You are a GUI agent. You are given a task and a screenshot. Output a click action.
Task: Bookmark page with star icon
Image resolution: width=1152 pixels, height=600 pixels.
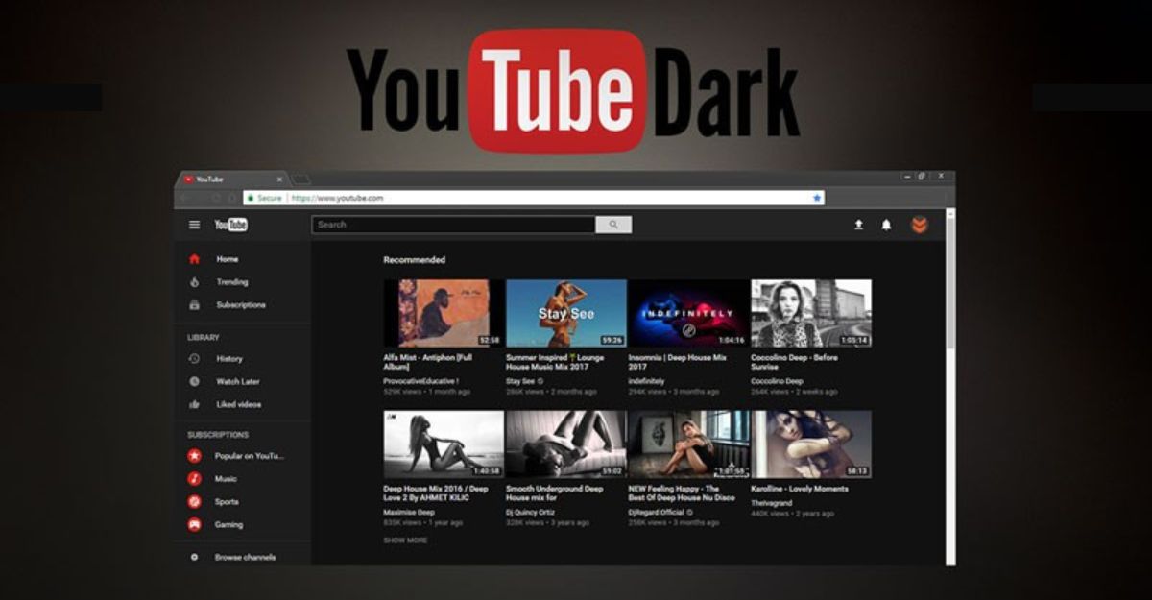pyautogui.click(x=817, y=198)
